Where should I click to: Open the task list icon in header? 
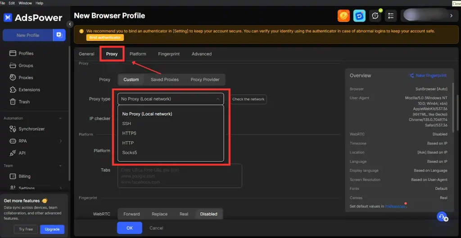[391, 16]
